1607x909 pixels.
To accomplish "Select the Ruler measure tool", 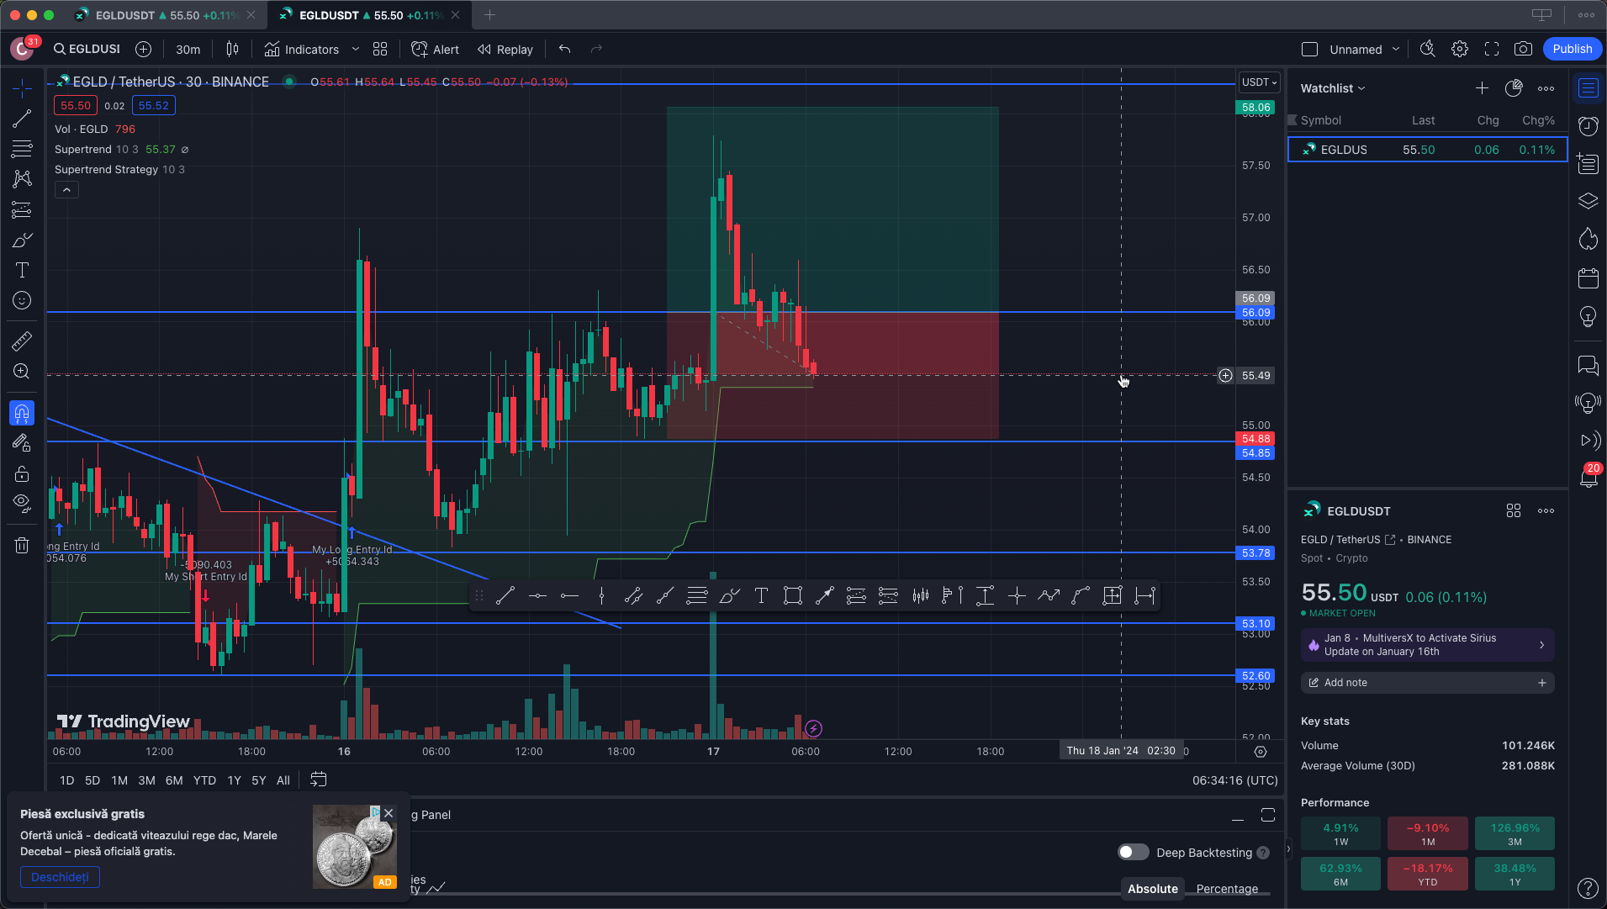I will [x=22, y=341].
